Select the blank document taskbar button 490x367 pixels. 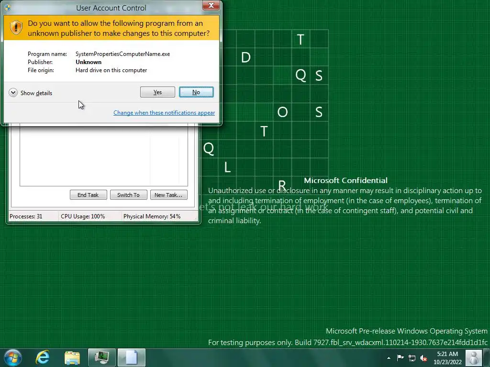[x=132, y=357]
